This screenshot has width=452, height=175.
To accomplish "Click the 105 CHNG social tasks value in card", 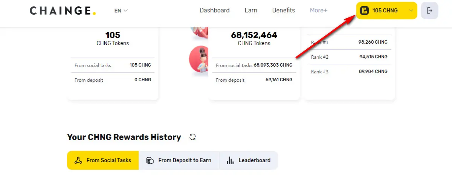I will point(140,65).
